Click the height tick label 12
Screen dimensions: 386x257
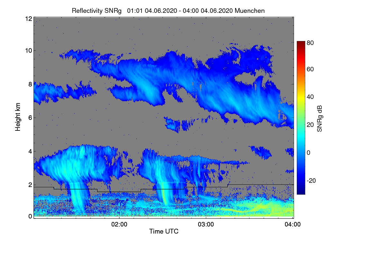28,19
